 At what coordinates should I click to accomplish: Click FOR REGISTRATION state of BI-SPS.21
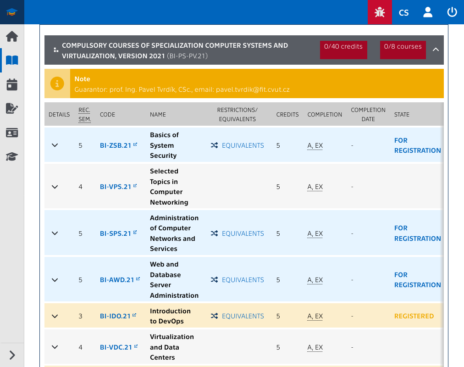point(417,233)
